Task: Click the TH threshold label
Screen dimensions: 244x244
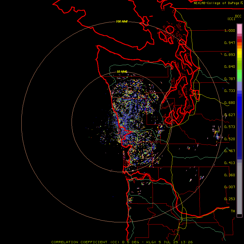Action: pos(233,211)
